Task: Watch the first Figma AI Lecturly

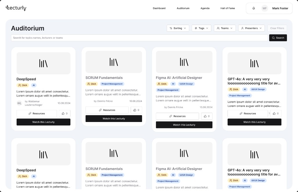Action: pos(184,125)
